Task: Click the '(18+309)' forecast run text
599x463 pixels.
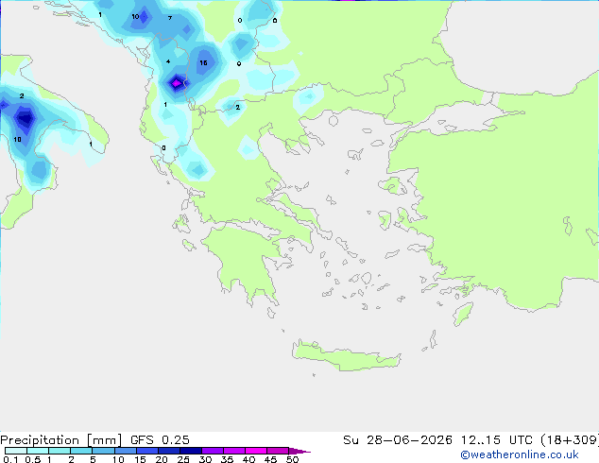Action: point(570,440)
